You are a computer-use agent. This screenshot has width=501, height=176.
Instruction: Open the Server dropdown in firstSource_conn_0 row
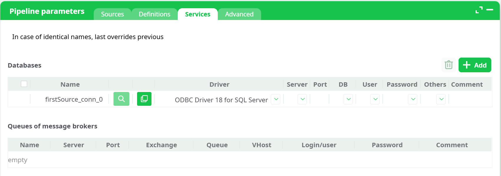point(302,99)
